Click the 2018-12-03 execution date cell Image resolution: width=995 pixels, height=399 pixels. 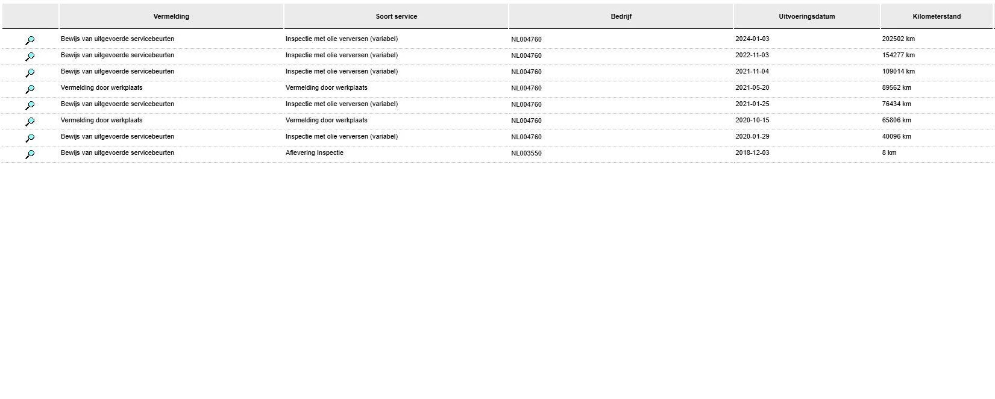click(752, 152)
